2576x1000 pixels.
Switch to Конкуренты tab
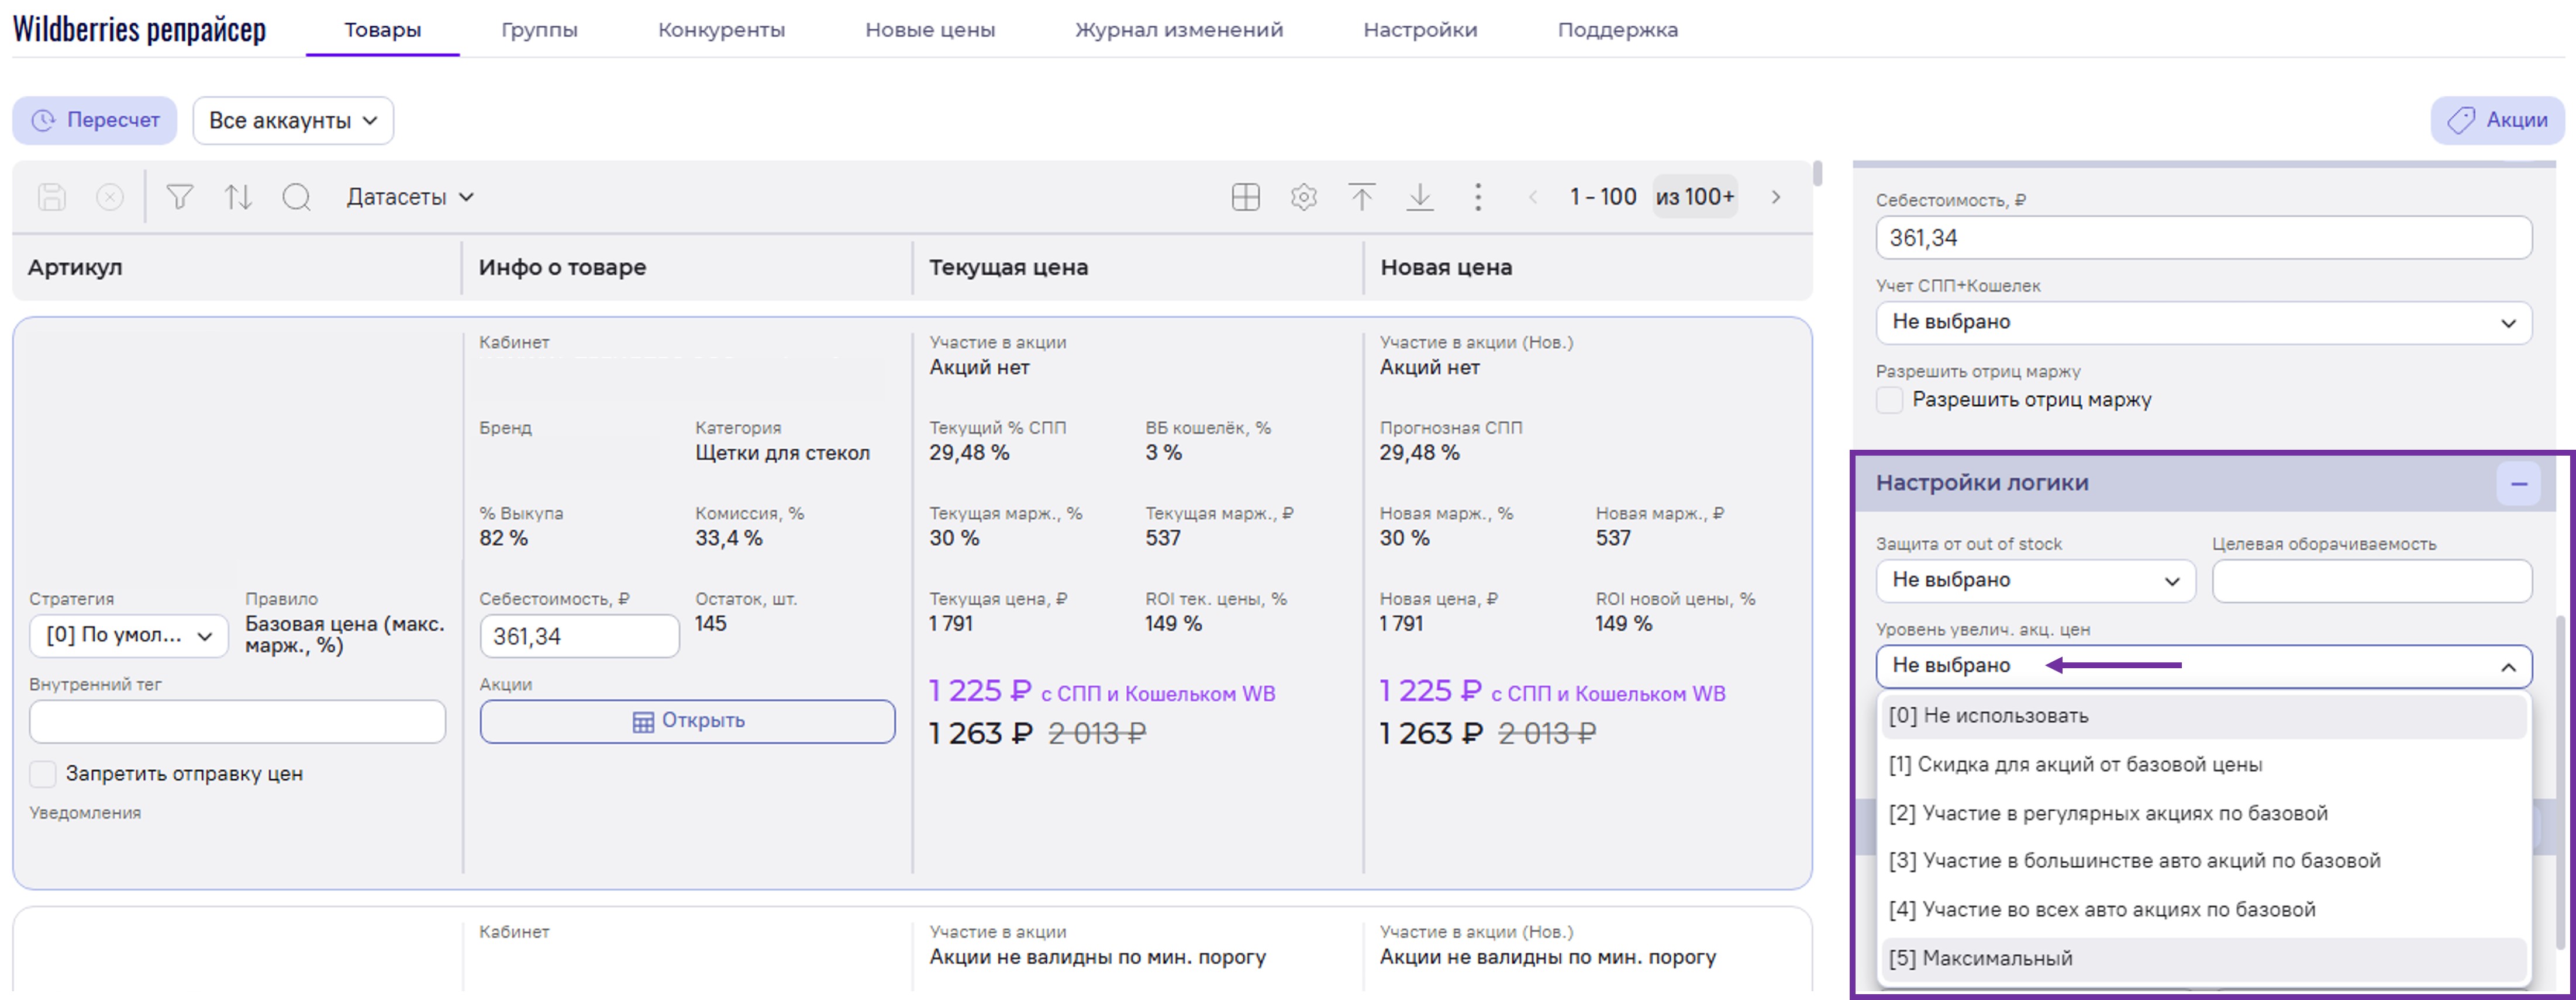click(x=721, y=30)
